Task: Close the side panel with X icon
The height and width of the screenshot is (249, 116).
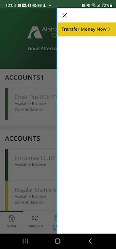Action: [x=65, y=15]
